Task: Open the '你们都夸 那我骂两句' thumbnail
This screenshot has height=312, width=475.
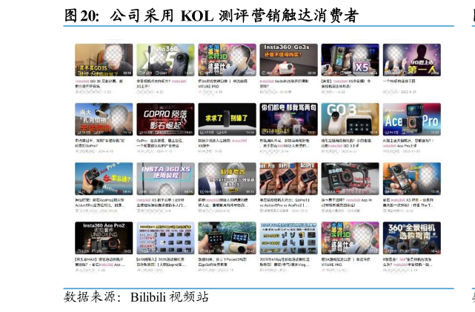Action: 289,119
